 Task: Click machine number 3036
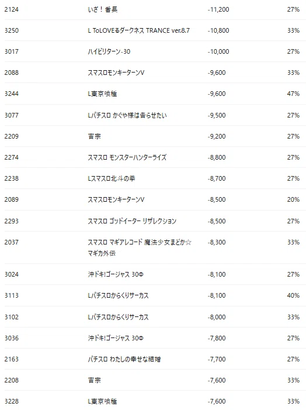pyautogui.click(x=12, y=338)
